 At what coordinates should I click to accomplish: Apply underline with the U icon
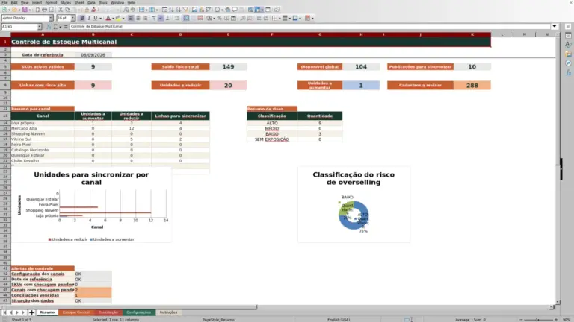coord(96,18)
